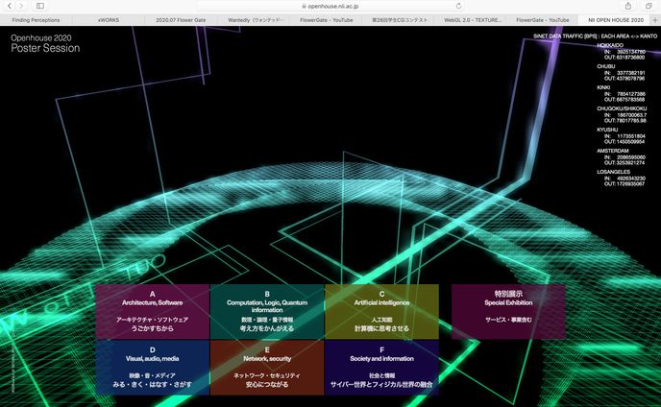
Task: Choose the E Network, security tile
Action: click(267, 367)
